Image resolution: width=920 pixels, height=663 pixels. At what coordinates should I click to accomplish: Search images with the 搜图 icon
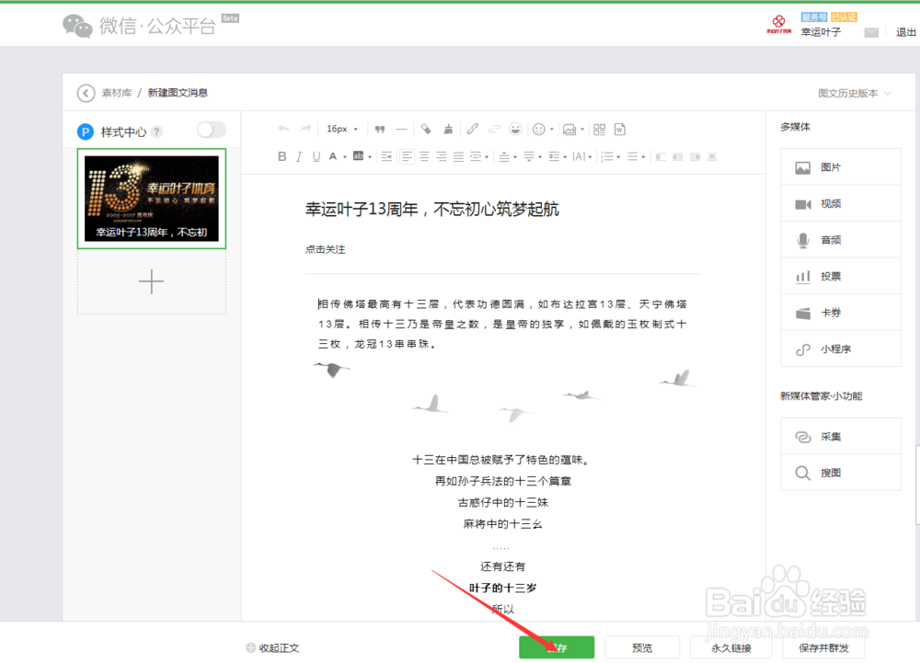(x=839, y=472)
